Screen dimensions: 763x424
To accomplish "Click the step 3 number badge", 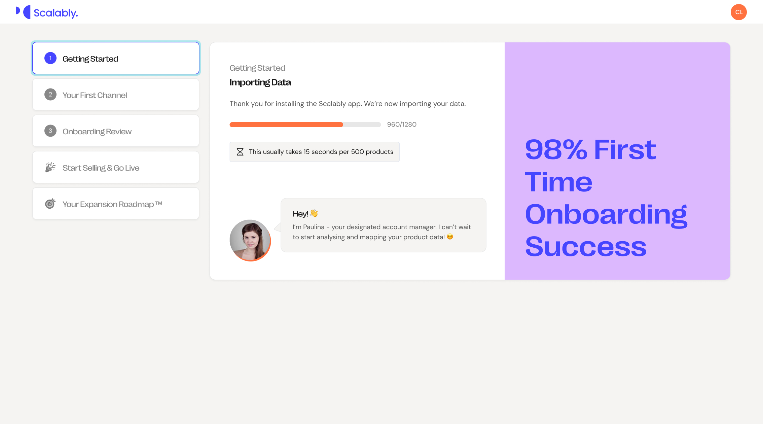I will point(50,131).
